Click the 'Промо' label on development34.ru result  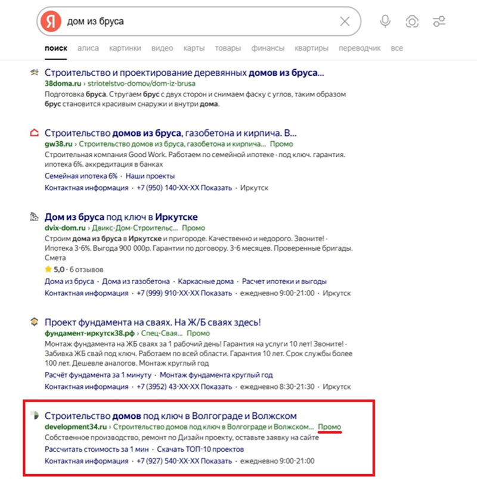(x=330, y=427)
